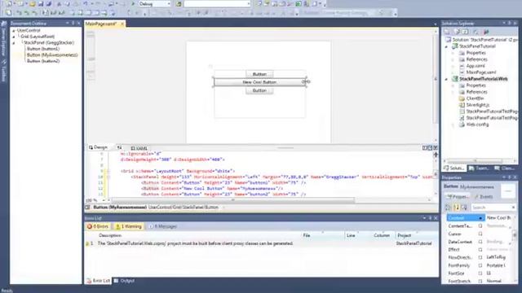Click the designer vertical scrollbar
The image size is (522, 293).
[x=436, y=78]
